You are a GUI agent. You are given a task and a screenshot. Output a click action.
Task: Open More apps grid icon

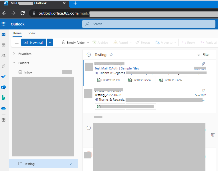coord(3,120)
